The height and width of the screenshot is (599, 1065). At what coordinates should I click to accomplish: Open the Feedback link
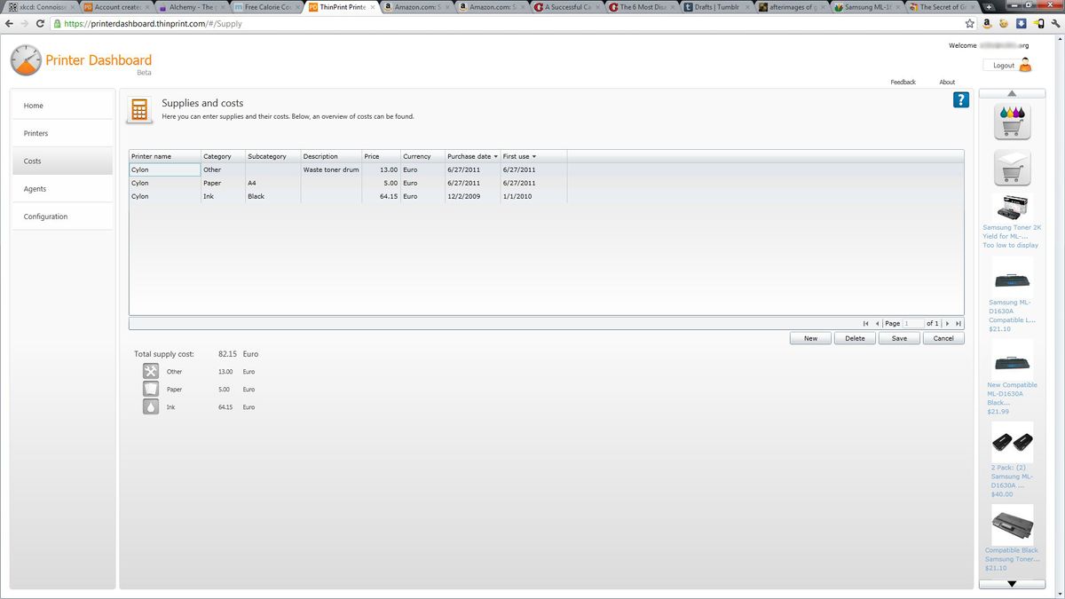903,82
